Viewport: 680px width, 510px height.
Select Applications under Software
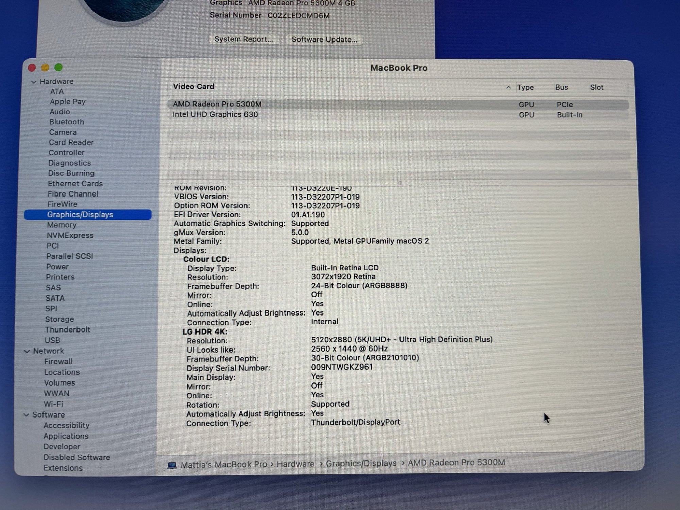pos(66,436)
